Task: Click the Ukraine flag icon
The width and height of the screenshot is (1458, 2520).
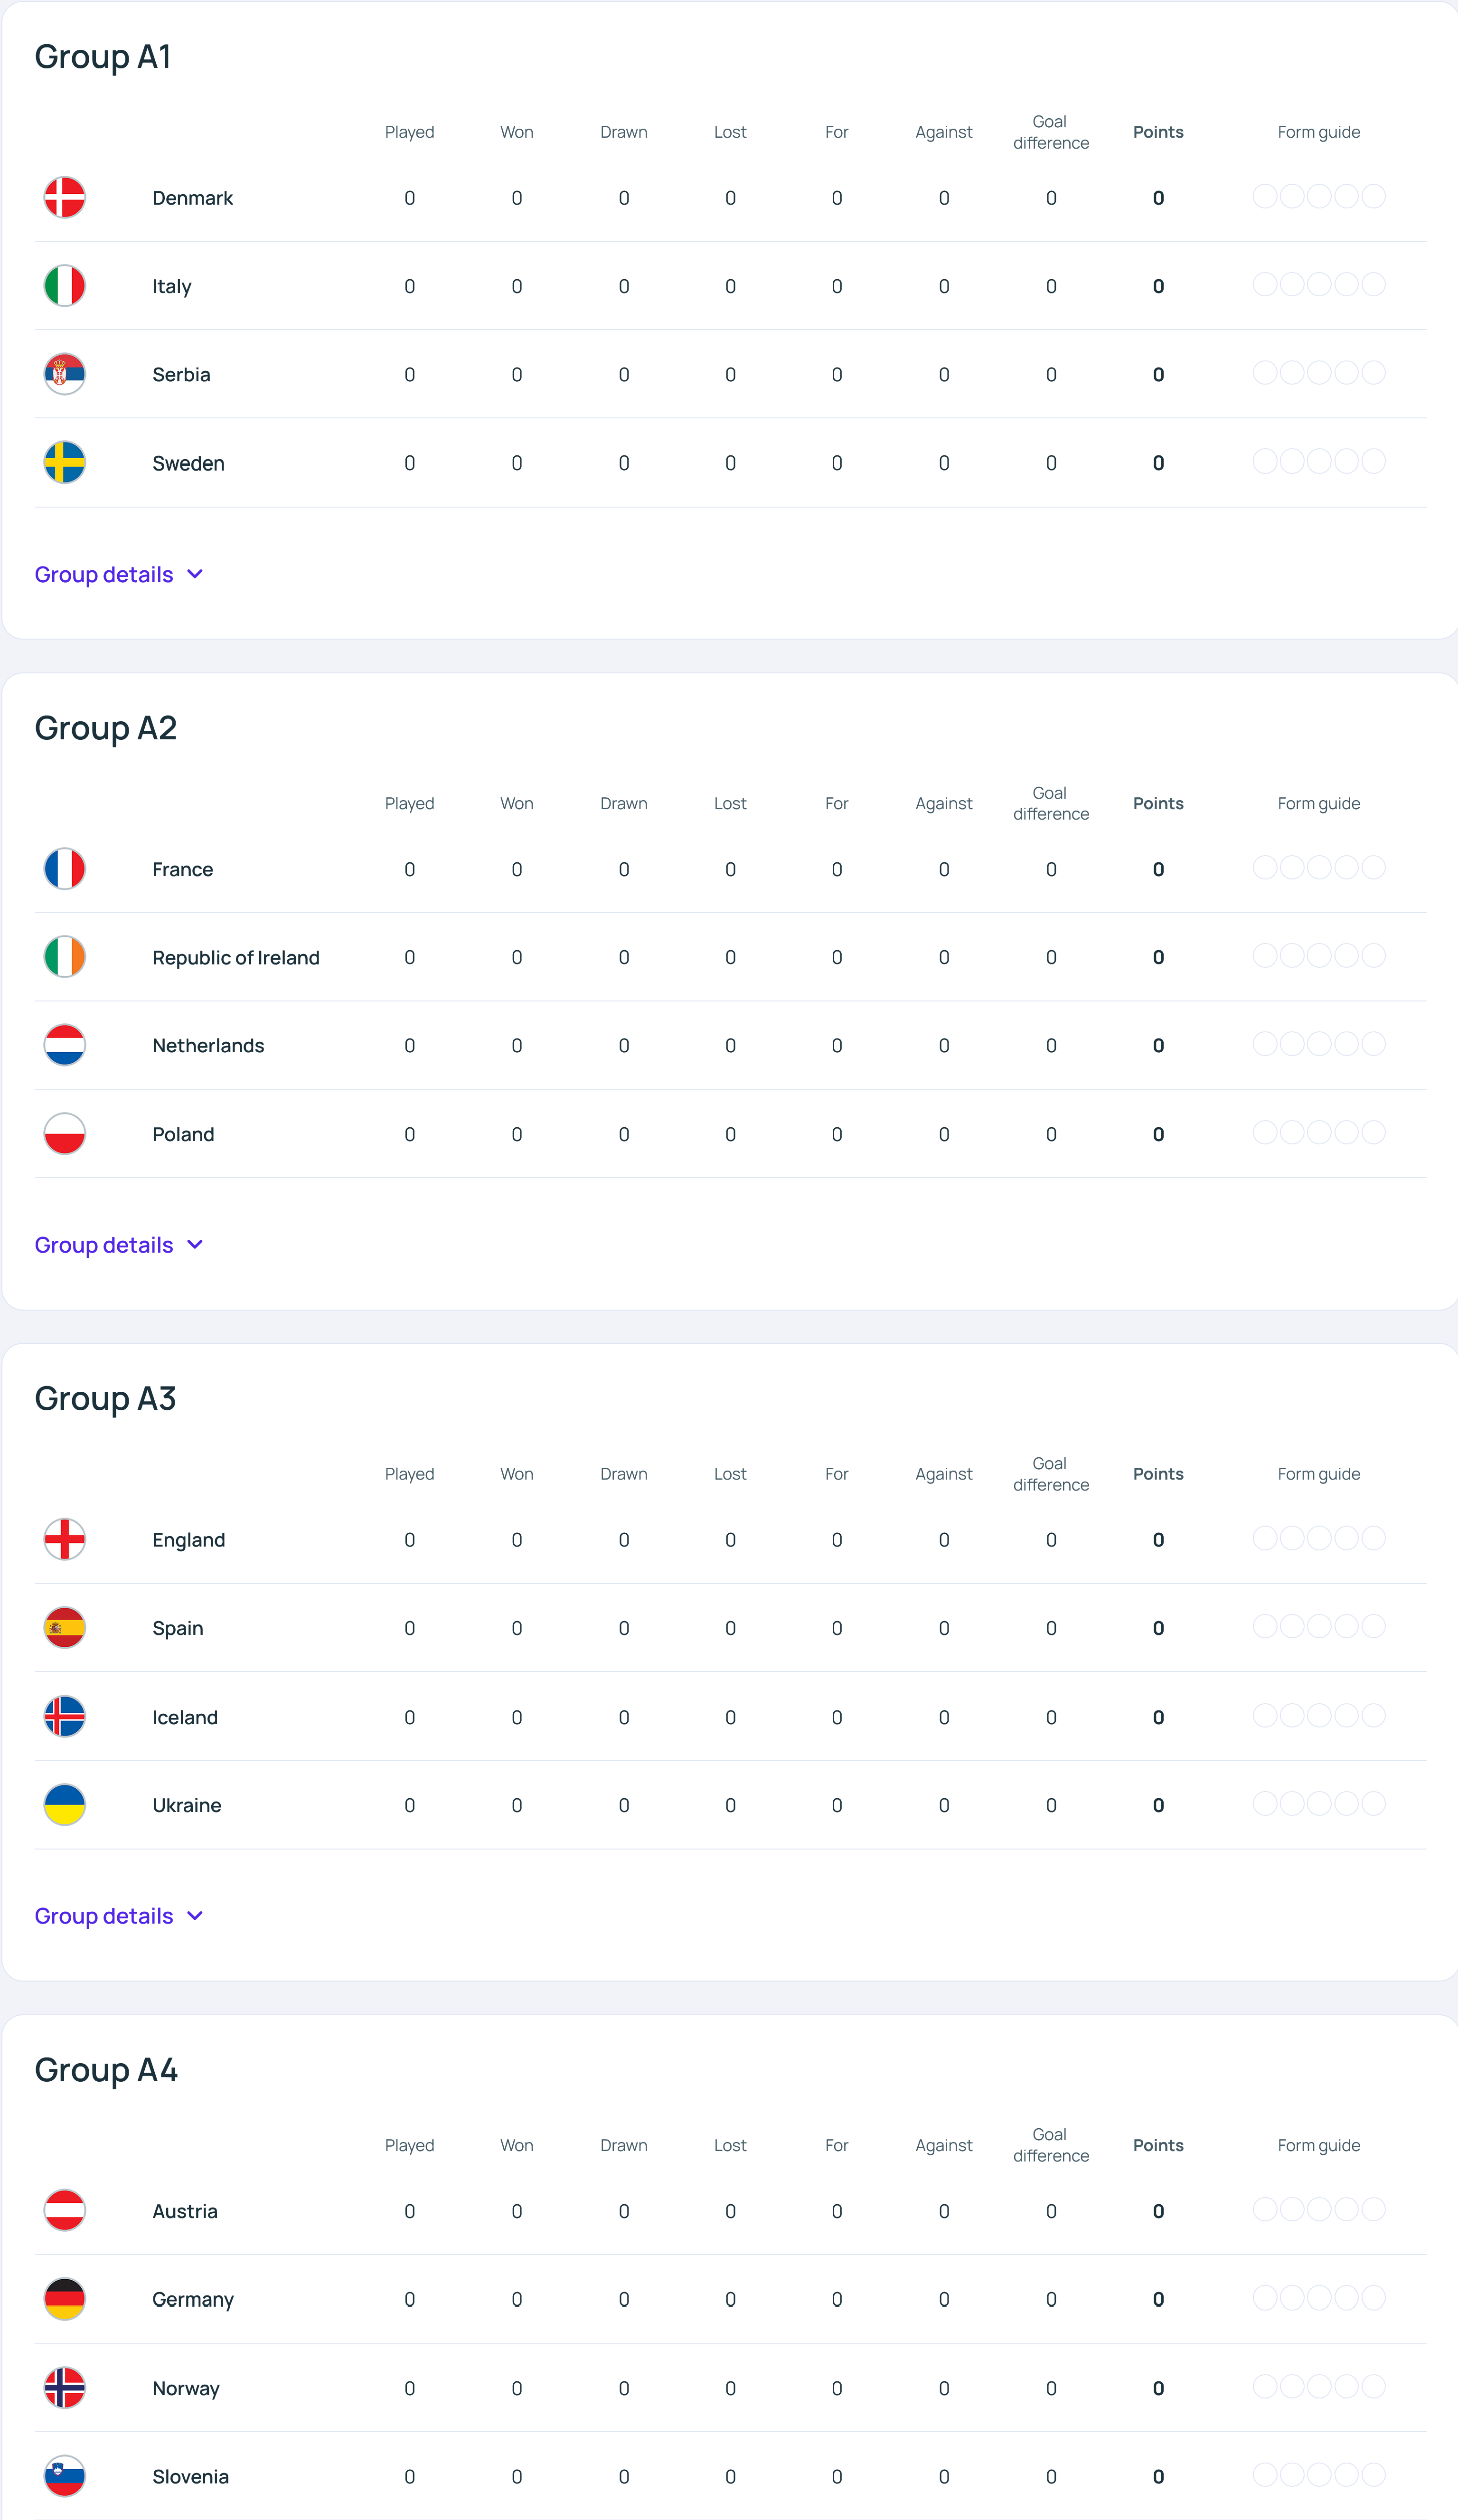Action: pyautogui.click(x=65, y=1805)
